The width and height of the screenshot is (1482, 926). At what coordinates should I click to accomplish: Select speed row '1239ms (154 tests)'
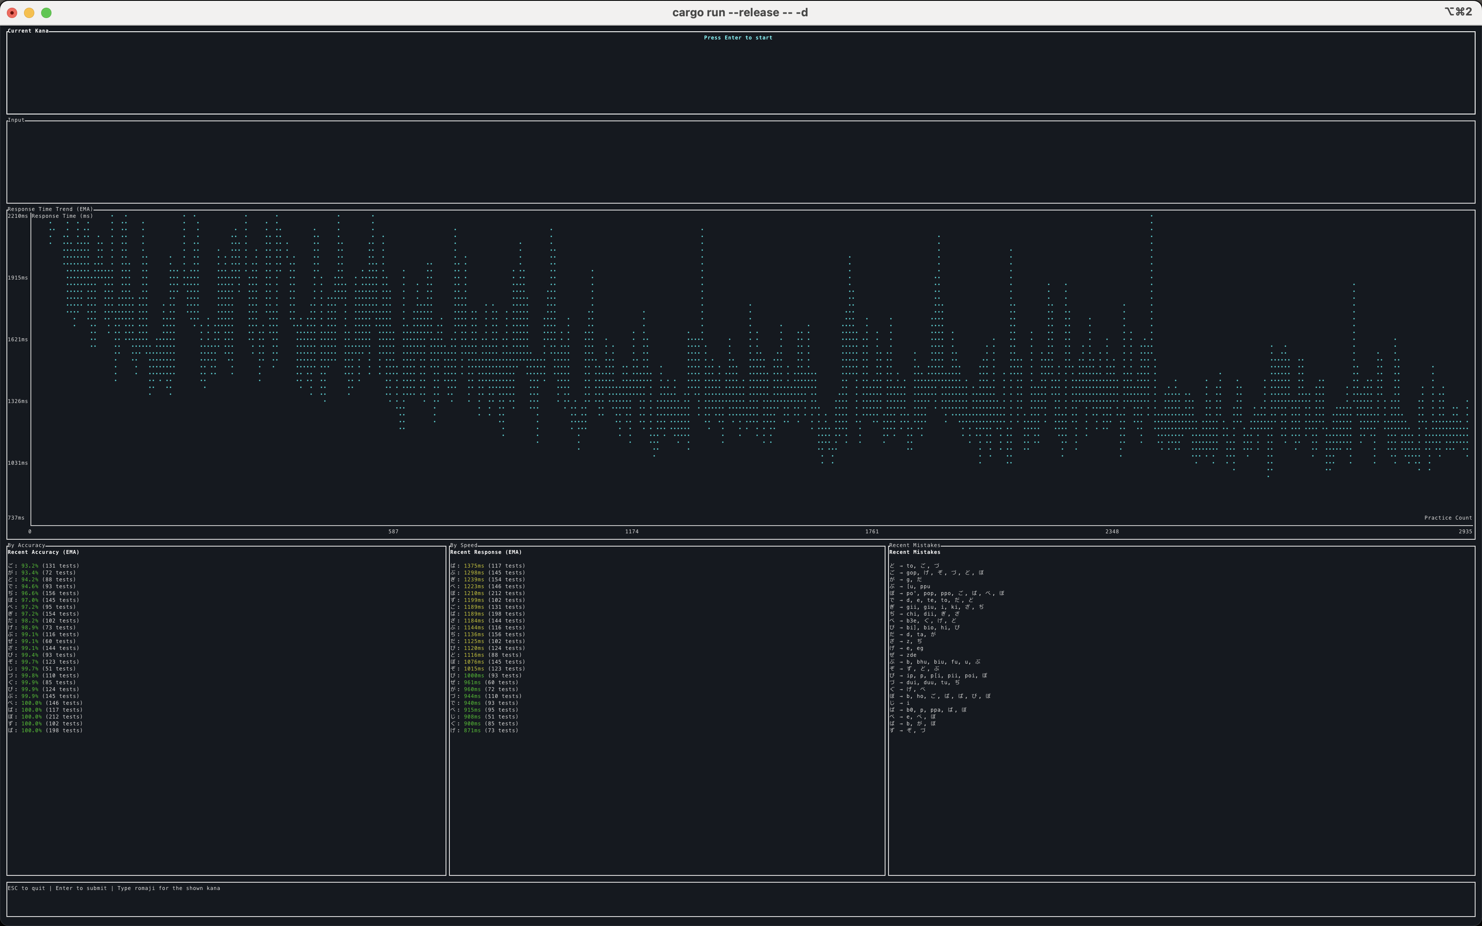(x=488, y=579)
